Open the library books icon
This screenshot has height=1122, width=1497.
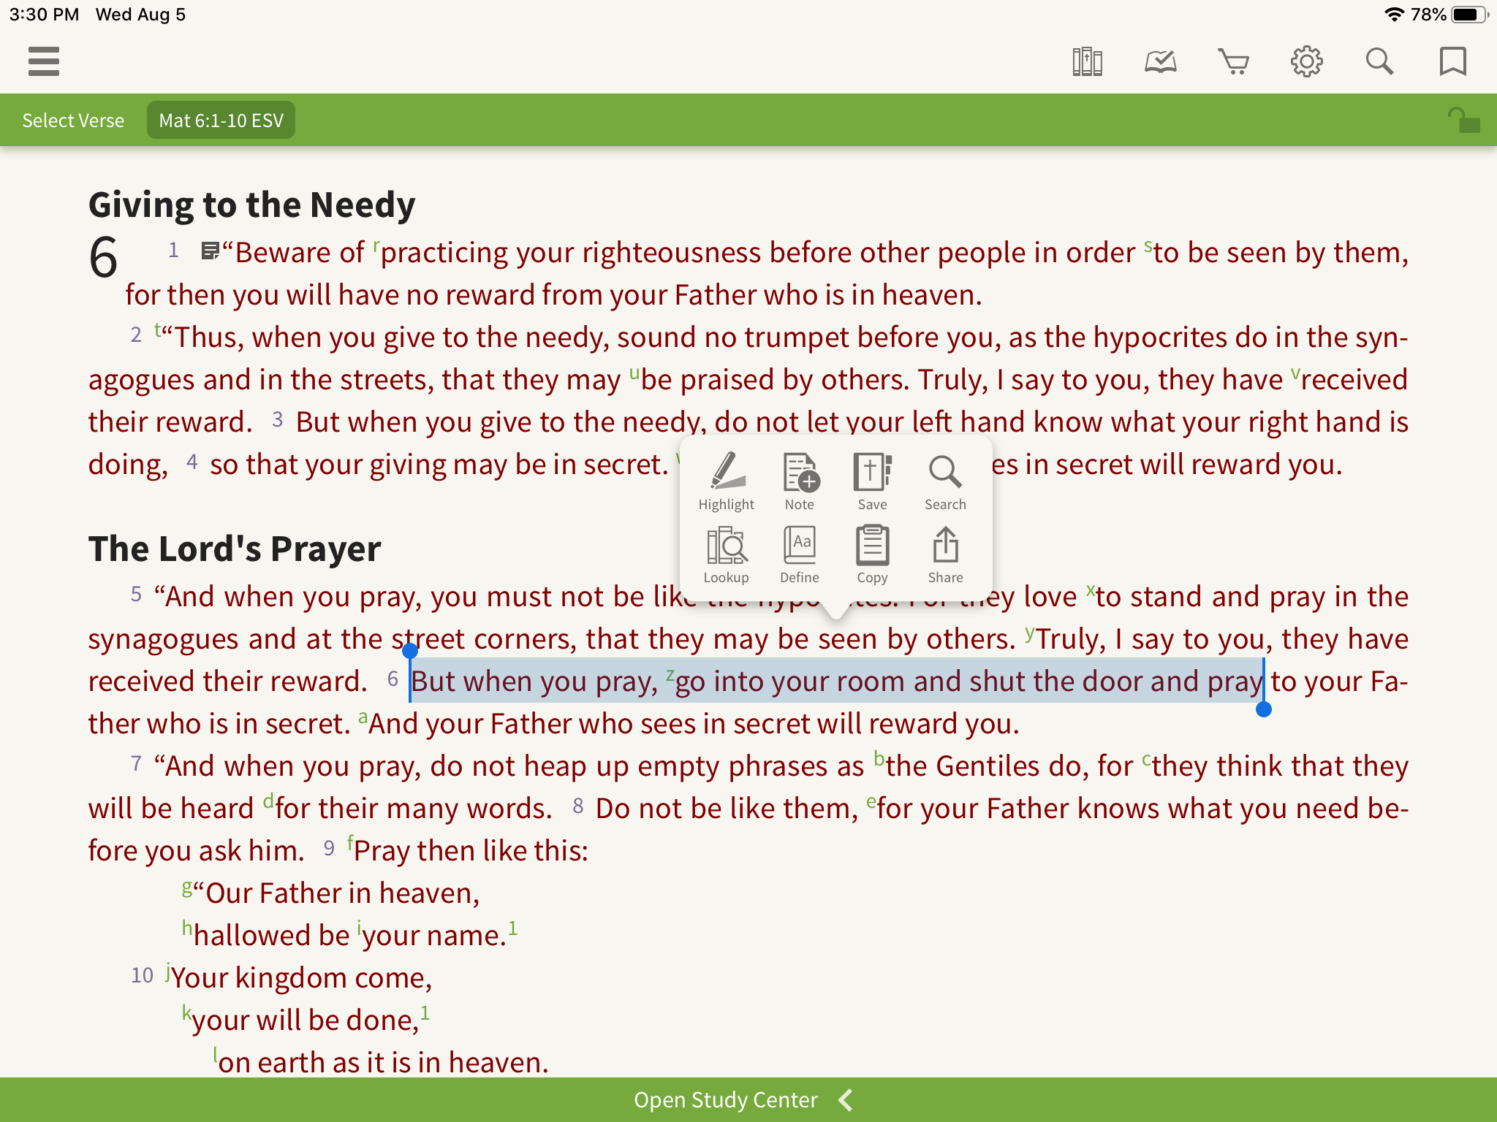pos(1087,61)
